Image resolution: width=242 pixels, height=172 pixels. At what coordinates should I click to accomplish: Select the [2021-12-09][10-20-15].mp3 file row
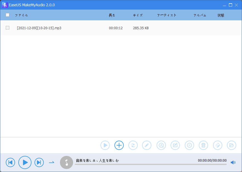[x=39, y=28]
